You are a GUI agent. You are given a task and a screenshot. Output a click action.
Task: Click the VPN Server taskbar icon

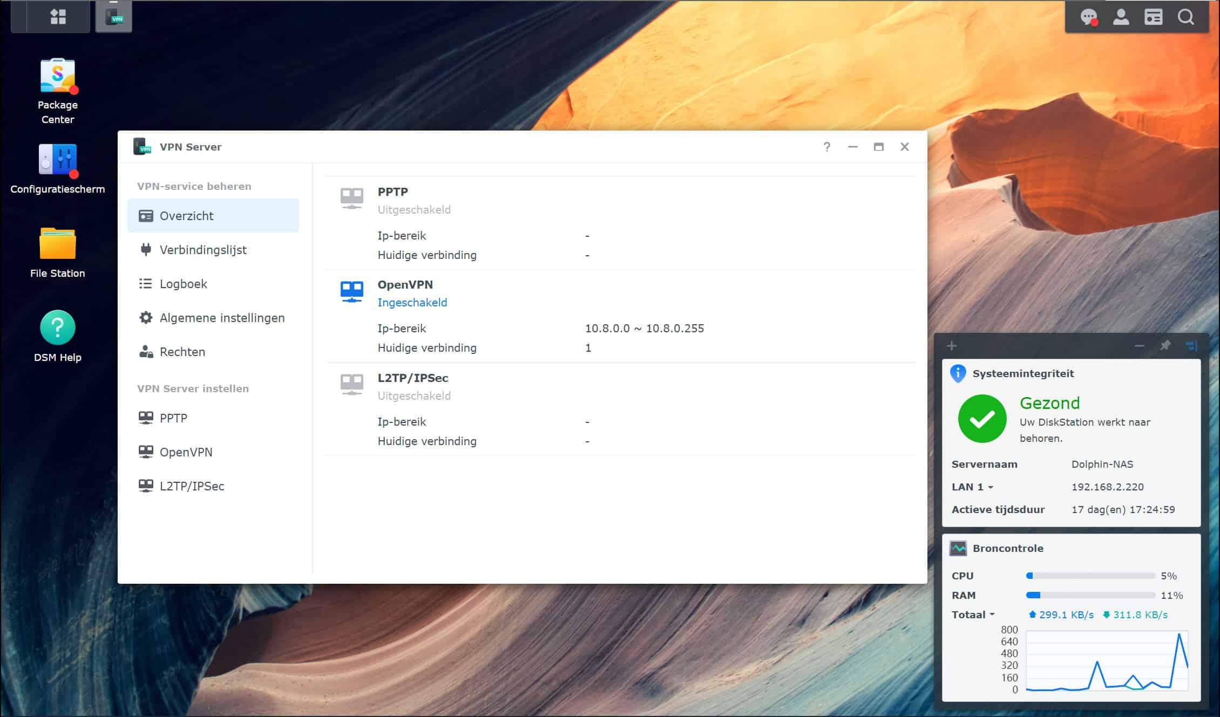click(x=114, y=17)
